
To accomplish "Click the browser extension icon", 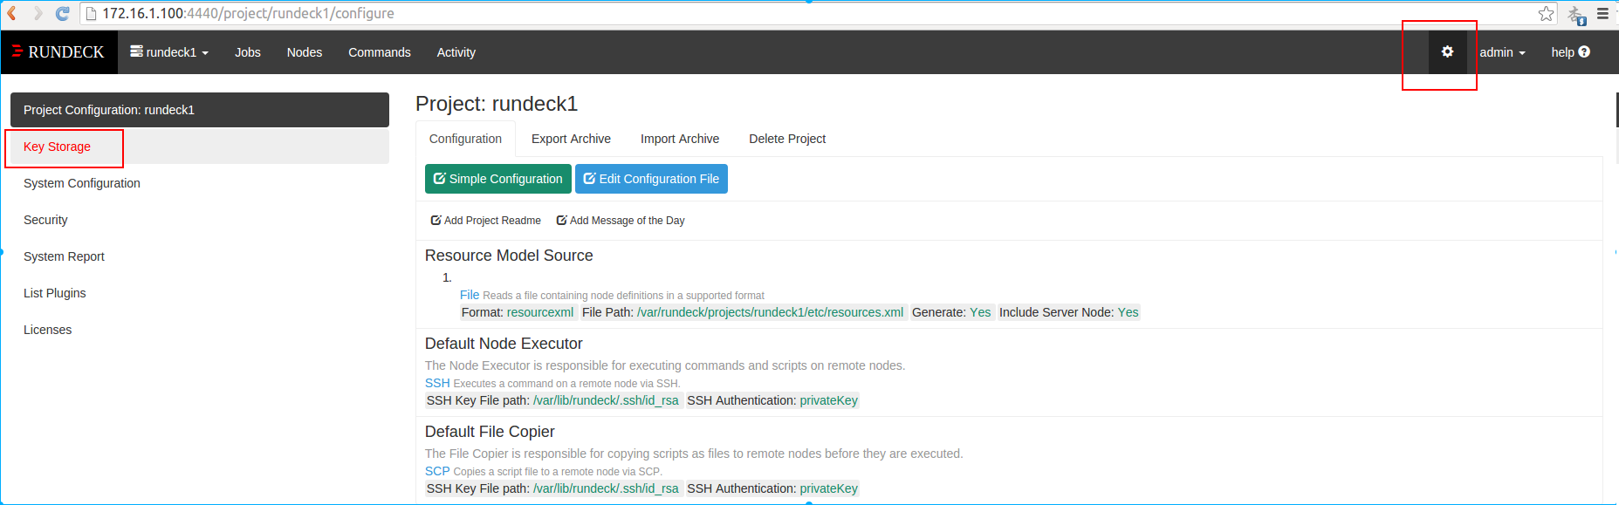I will [x=1576, y=15].
